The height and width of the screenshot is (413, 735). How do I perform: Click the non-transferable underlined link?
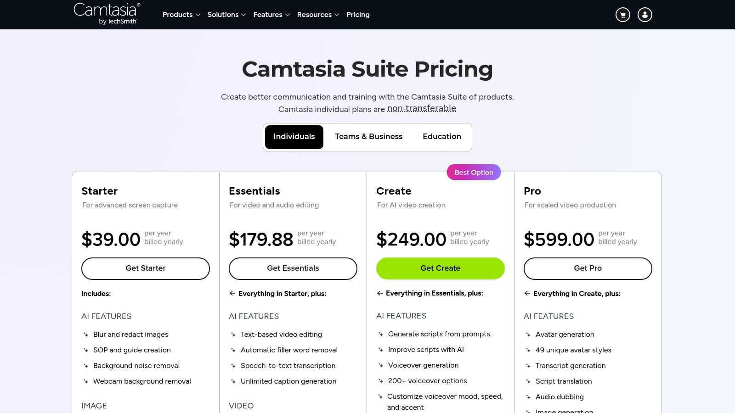click(x=422, y=109)
